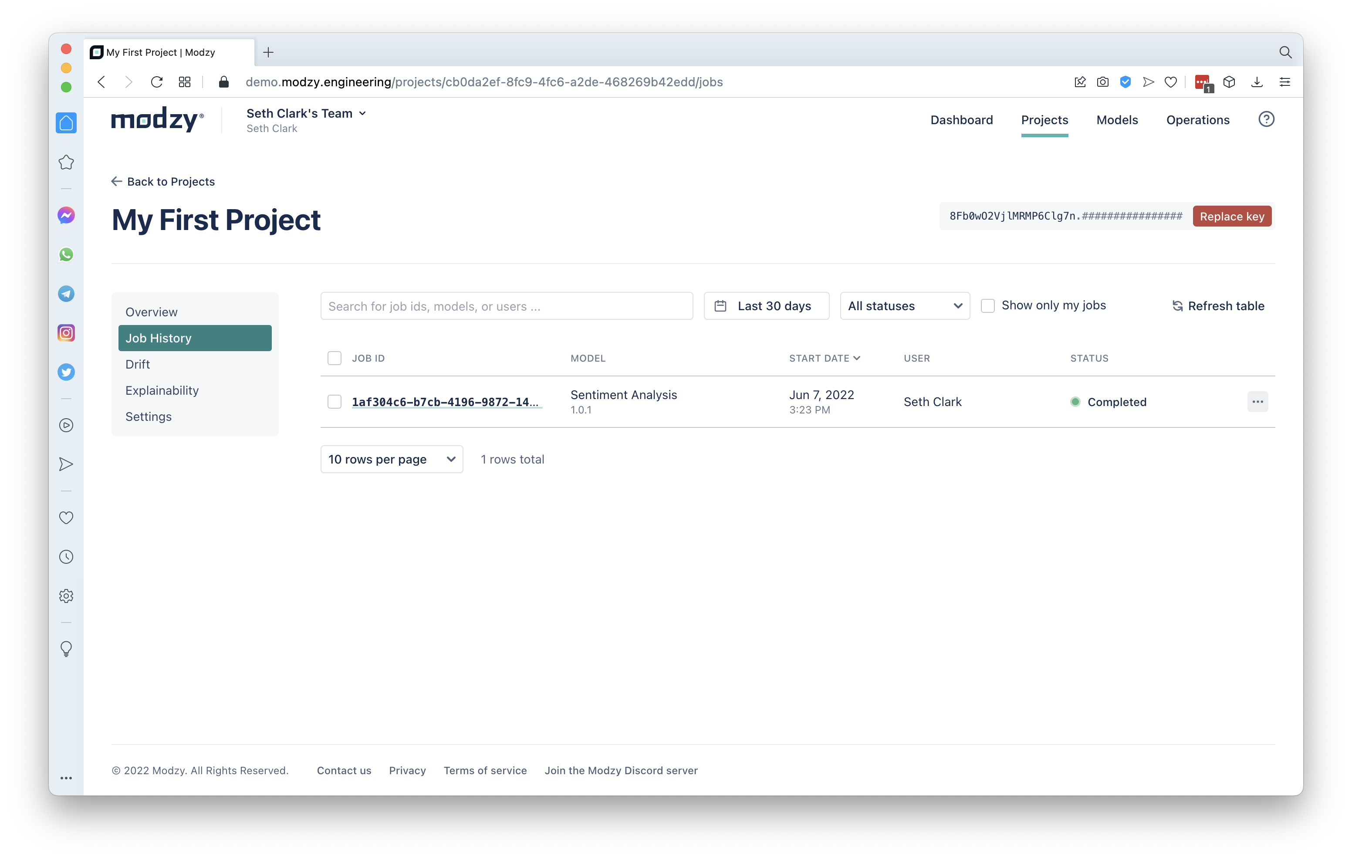Open WhatsApp in the browser sidebar
The height and width of the screenshot is (860, 1352).
pos(66,254)
